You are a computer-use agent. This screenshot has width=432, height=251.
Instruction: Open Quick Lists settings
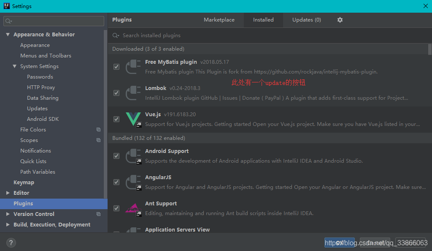(x=33, y=161)
